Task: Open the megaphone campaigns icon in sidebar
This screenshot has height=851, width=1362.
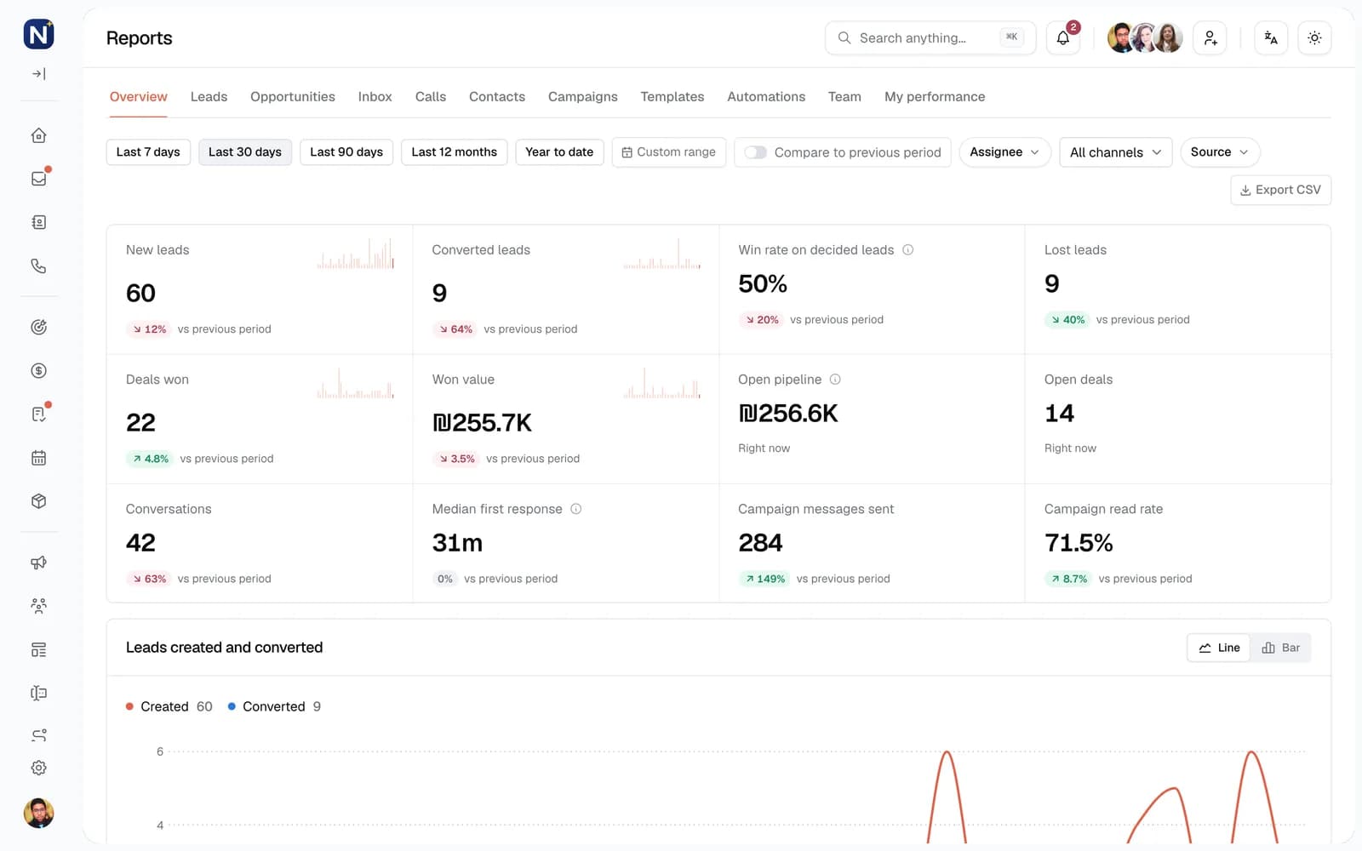Action: [x=38, y=563]
